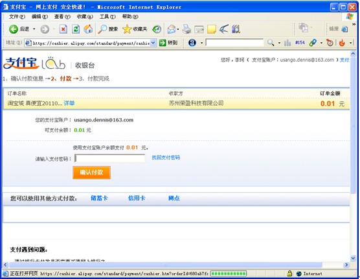Viewport: 360px width, 279px height.
Task: Click the chain links icon in toolbar
Action: click(313, 43)
